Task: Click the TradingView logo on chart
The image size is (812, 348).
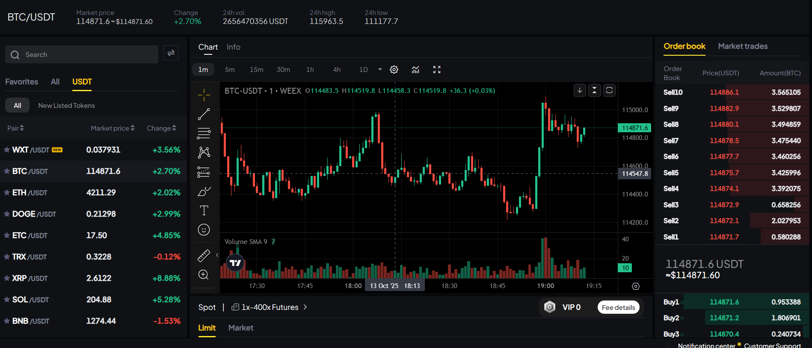Action: [235, 263]
